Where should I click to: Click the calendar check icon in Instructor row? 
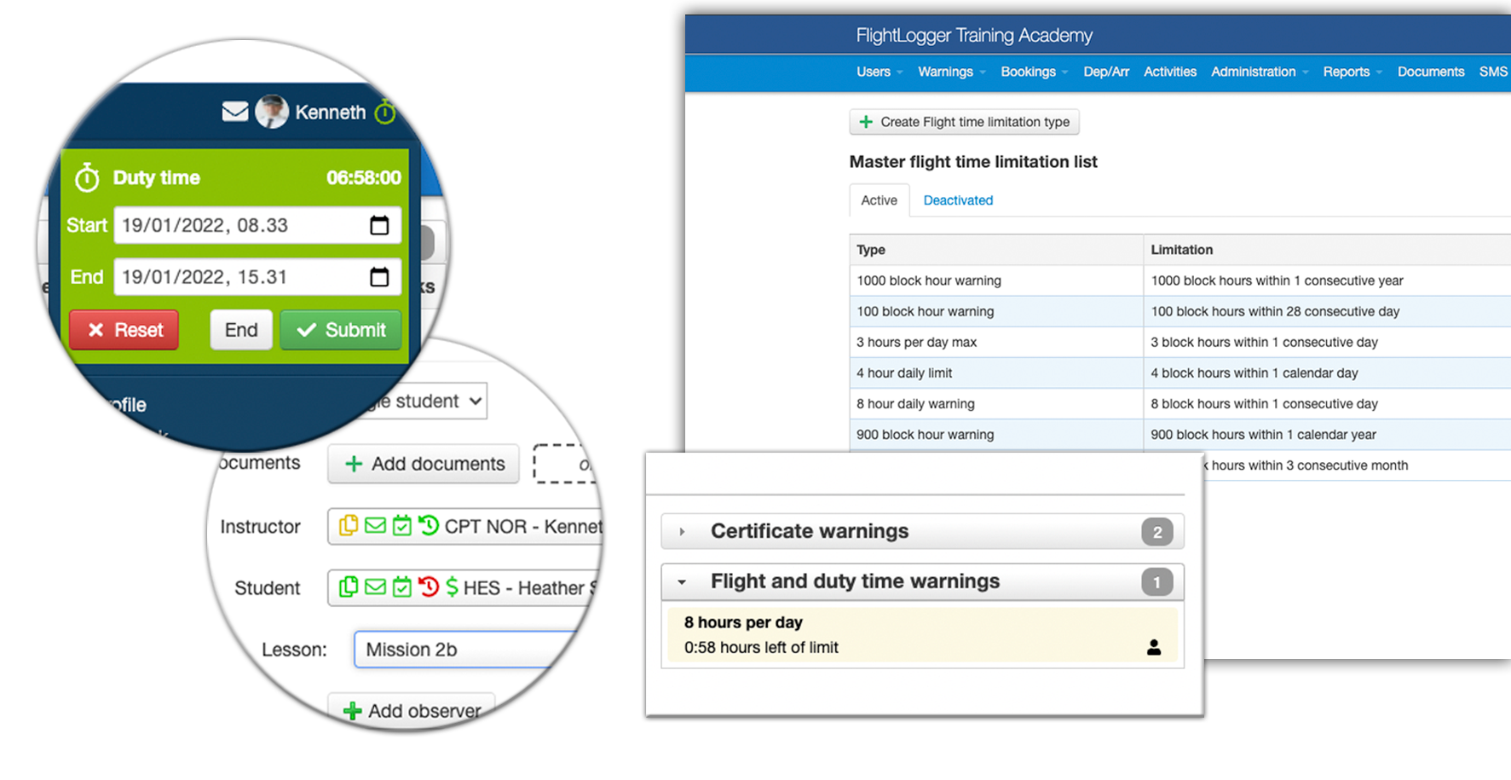(x=402, y=526)
